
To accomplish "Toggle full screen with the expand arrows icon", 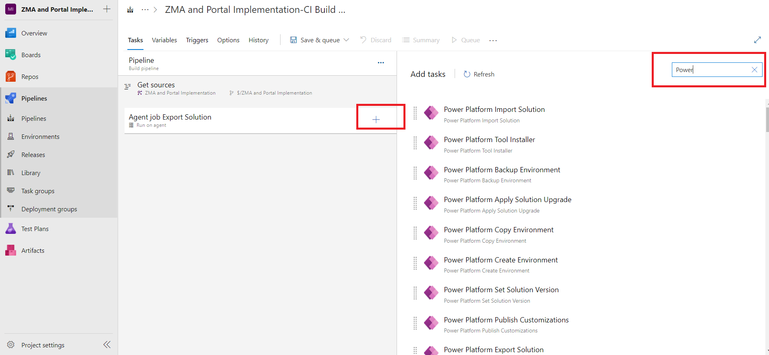I will pos(757,40).
